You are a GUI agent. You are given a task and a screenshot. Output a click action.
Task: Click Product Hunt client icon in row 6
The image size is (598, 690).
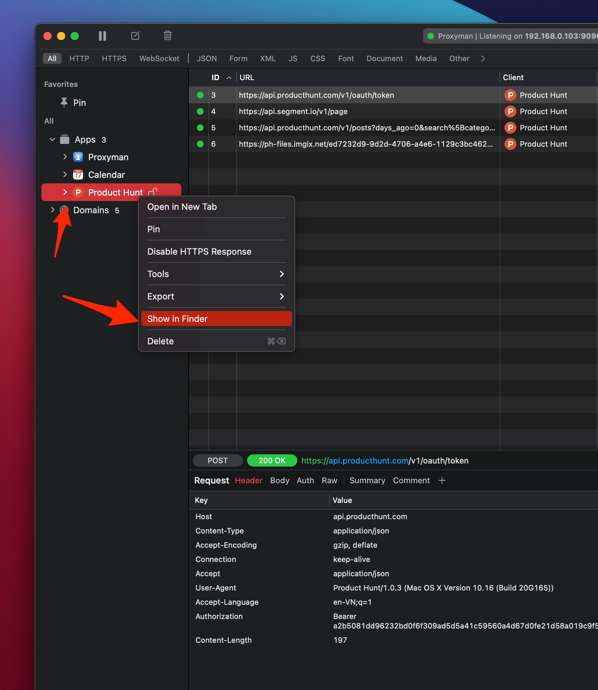(x=510, y=144)
